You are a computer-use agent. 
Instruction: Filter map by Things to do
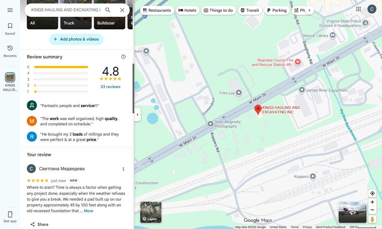tap(219, 10)
